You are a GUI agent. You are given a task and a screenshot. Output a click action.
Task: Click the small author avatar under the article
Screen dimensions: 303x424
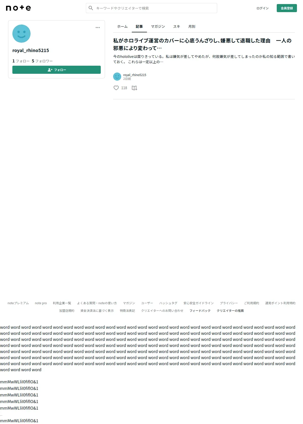pos(117,77)
